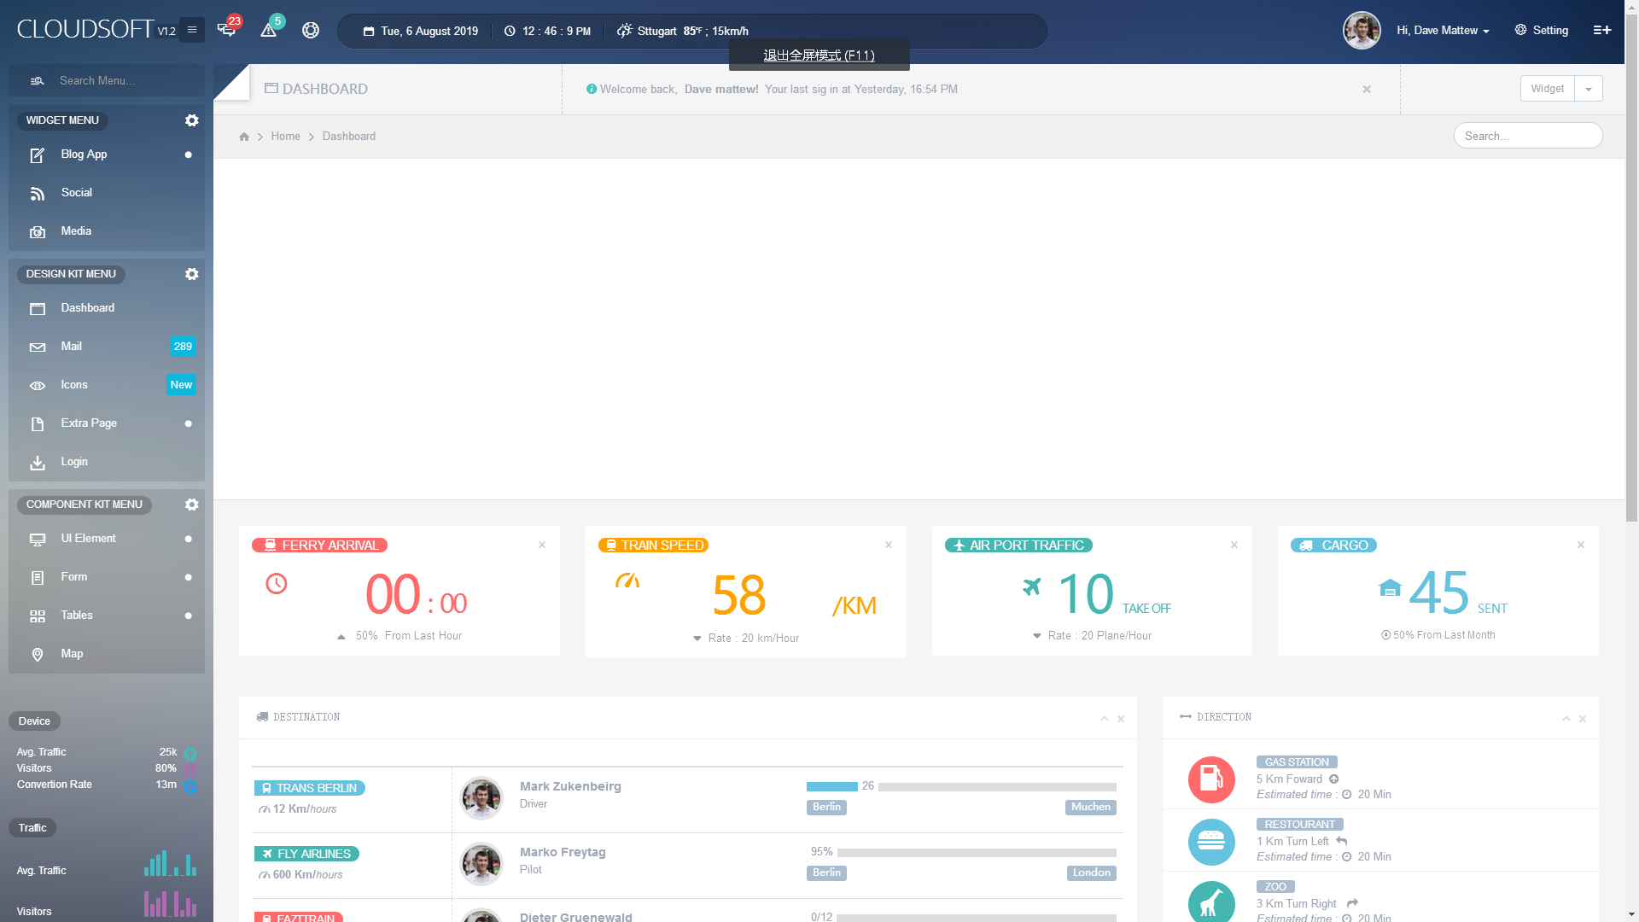This screenshot has width=1639, height=922.
Task: Open Design Kit Menu gear settings
Action: pyautogui.click(x=192, y=274)
